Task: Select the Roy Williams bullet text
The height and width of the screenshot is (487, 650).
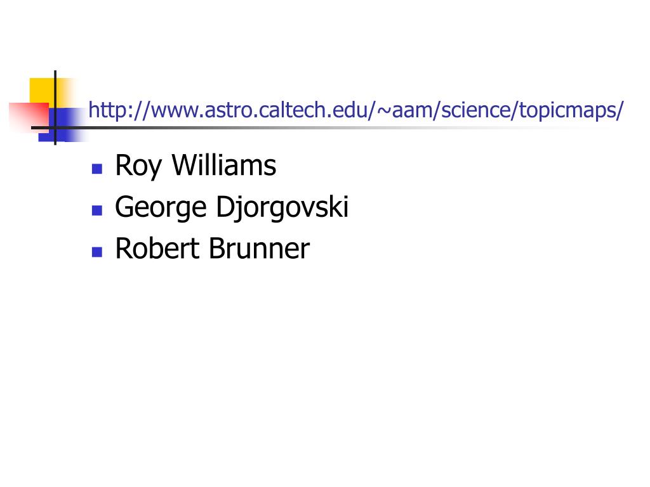Action: click(196, 166)
